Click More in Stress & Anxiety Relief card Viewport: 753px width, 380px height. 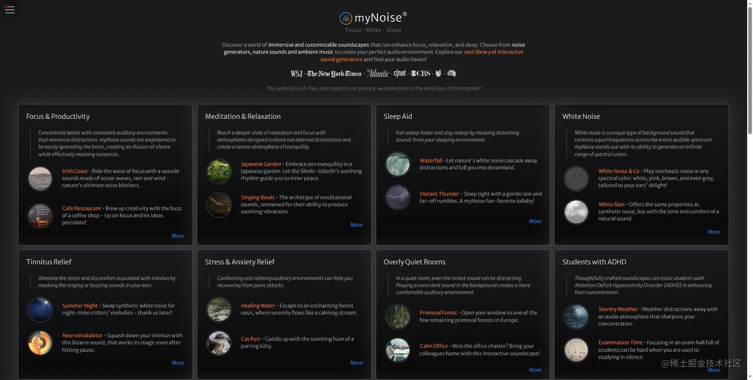coord(357,363)
